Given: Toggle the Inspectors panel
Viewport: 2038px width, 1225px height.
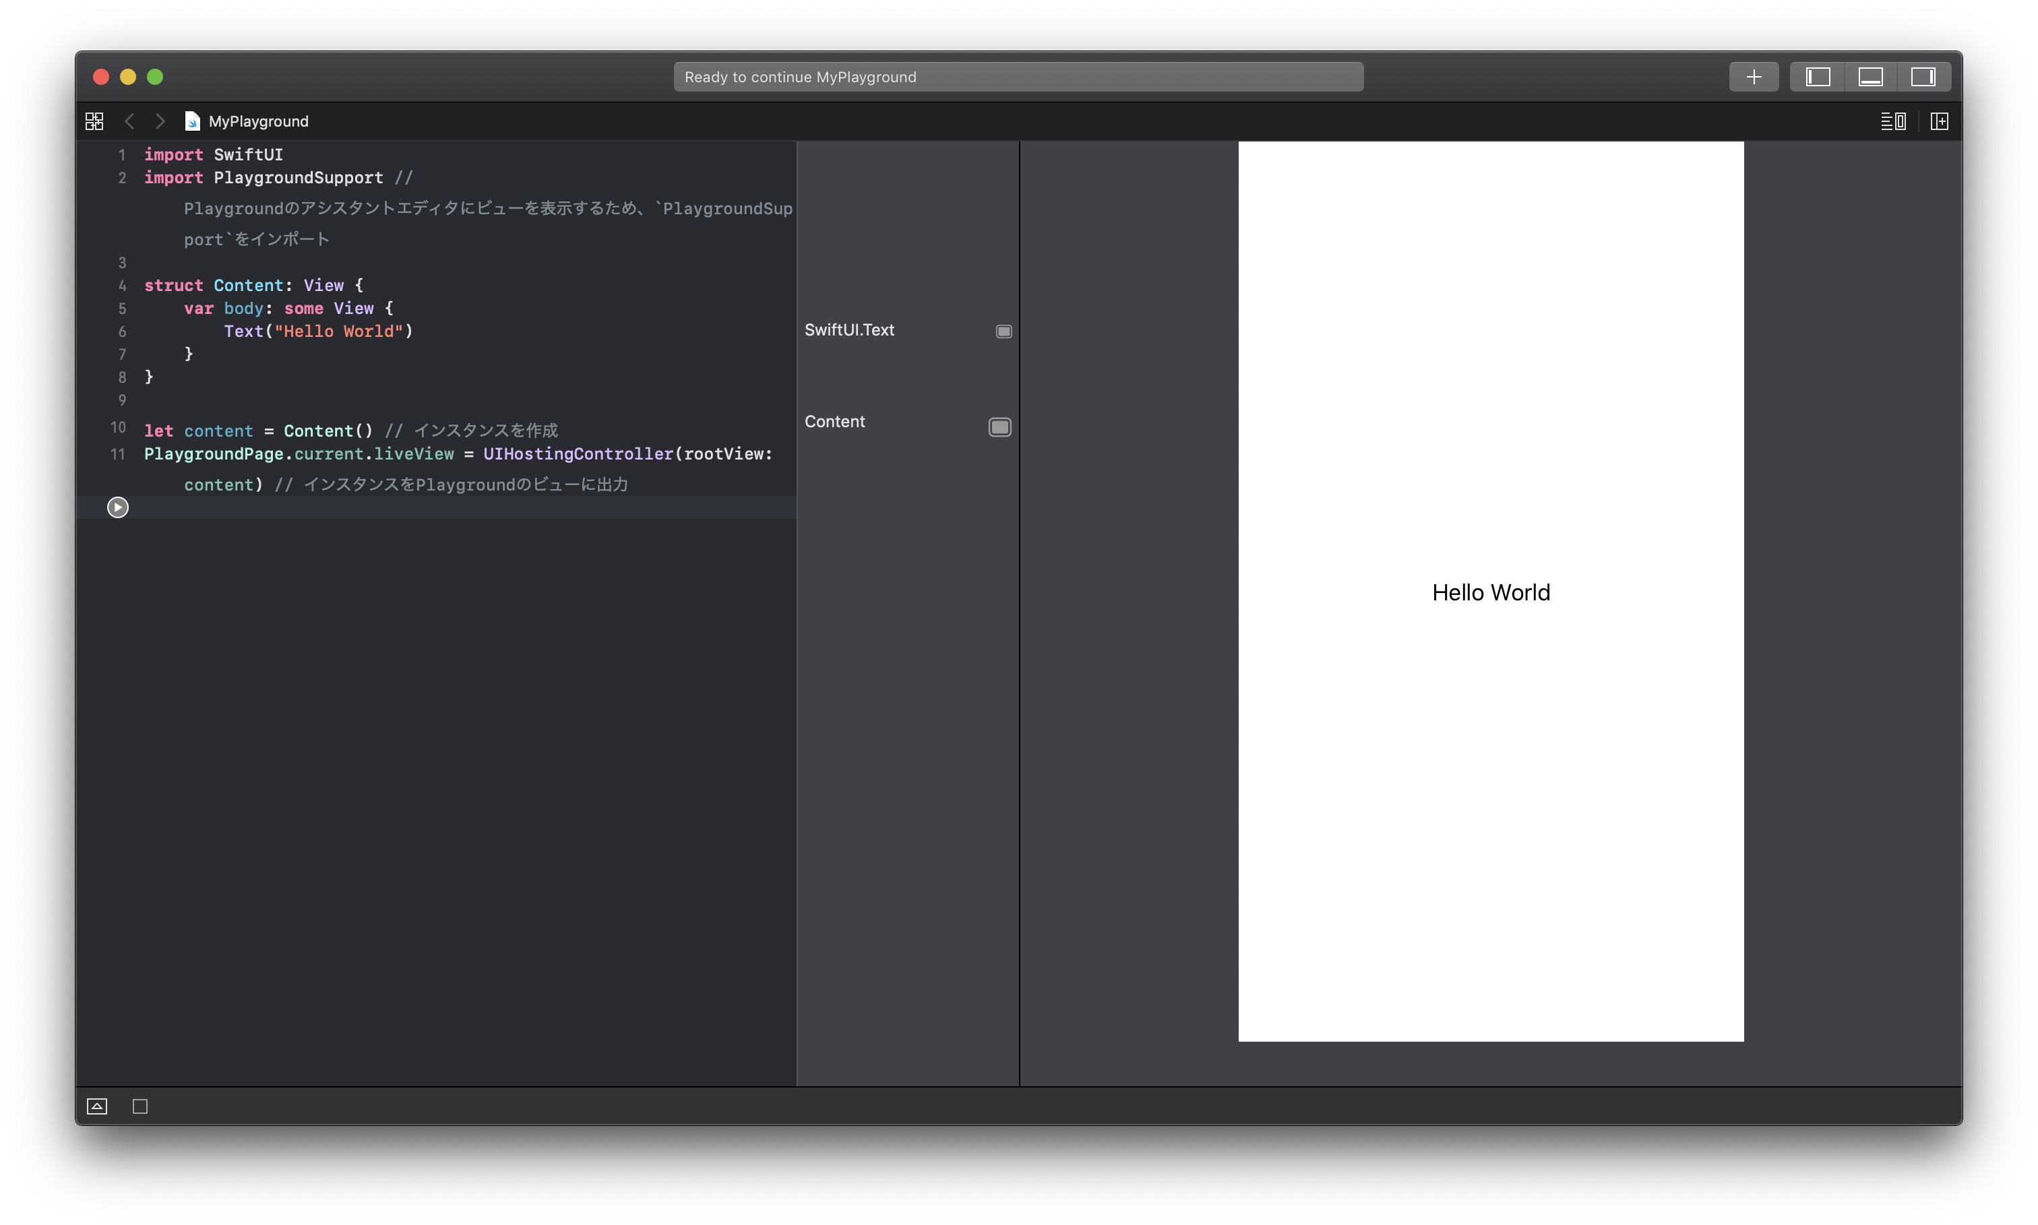Looking at the screenshot, I should click(1923, 77).
